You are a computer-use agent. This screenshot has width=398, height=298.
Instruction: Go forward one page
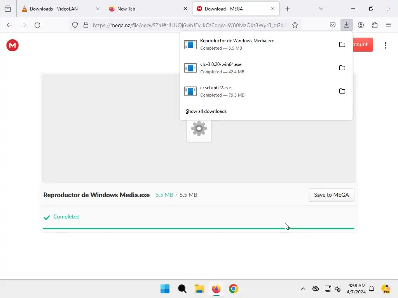click(x=23, y=25)
